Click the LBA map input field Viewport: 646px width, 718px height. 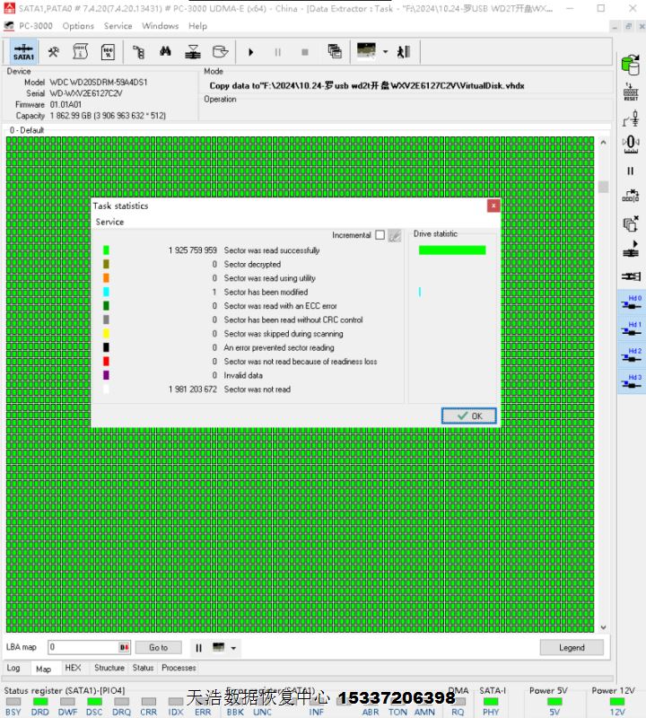pyautogui.click(x=83, y=647)
